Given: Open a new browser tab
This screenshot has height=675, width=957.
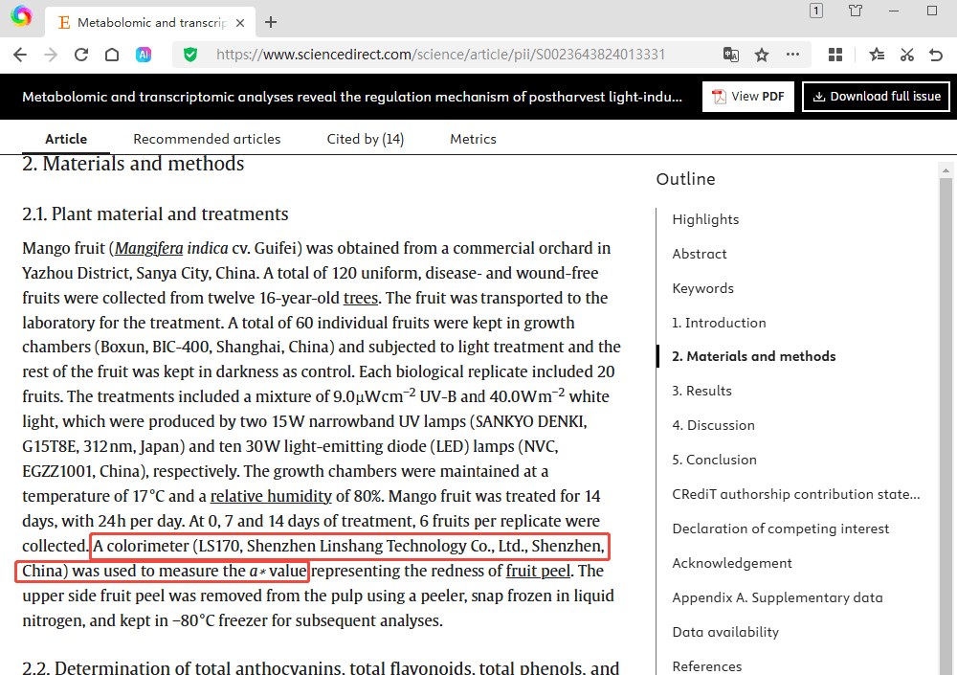Looking at the screenshot, I should pyautogui.click(x=271, y=23).
